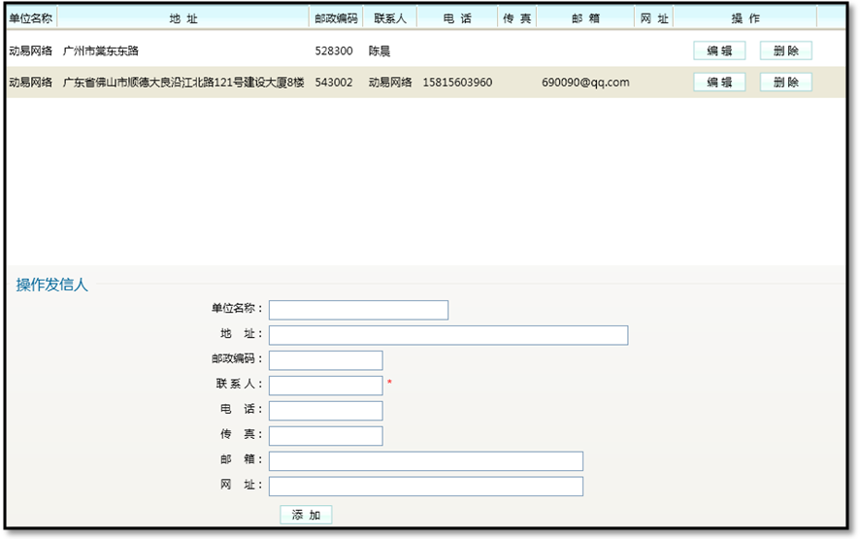Click the 电话 column header in table
The width and height of the screenshot is (861, 539).
tap(456, 18)
